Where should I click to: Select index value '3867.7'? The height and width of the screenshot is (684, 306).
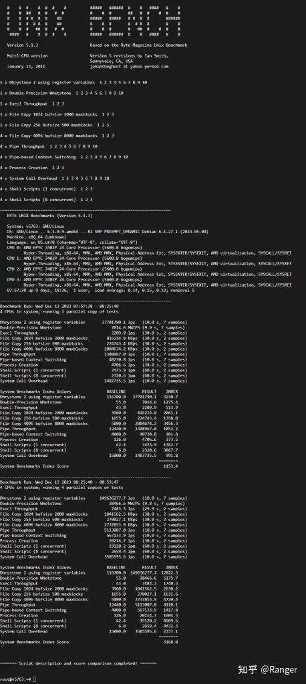[170, 450]
